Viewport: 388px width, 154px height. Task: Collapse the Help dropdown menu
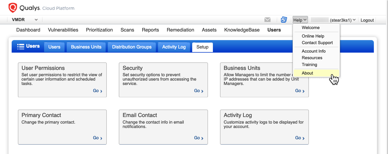point(300,20)
